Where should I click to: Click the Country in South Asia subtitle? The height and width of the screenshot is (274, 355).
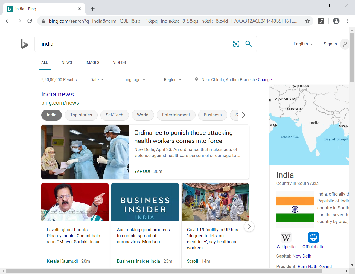(x=297, y=183)
